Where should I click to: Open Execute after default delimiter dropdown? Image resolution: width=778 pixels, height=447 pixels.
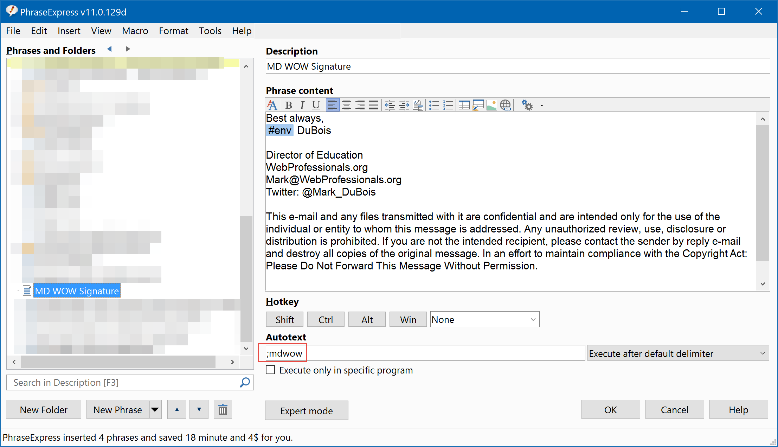click(x=678, y=353)
